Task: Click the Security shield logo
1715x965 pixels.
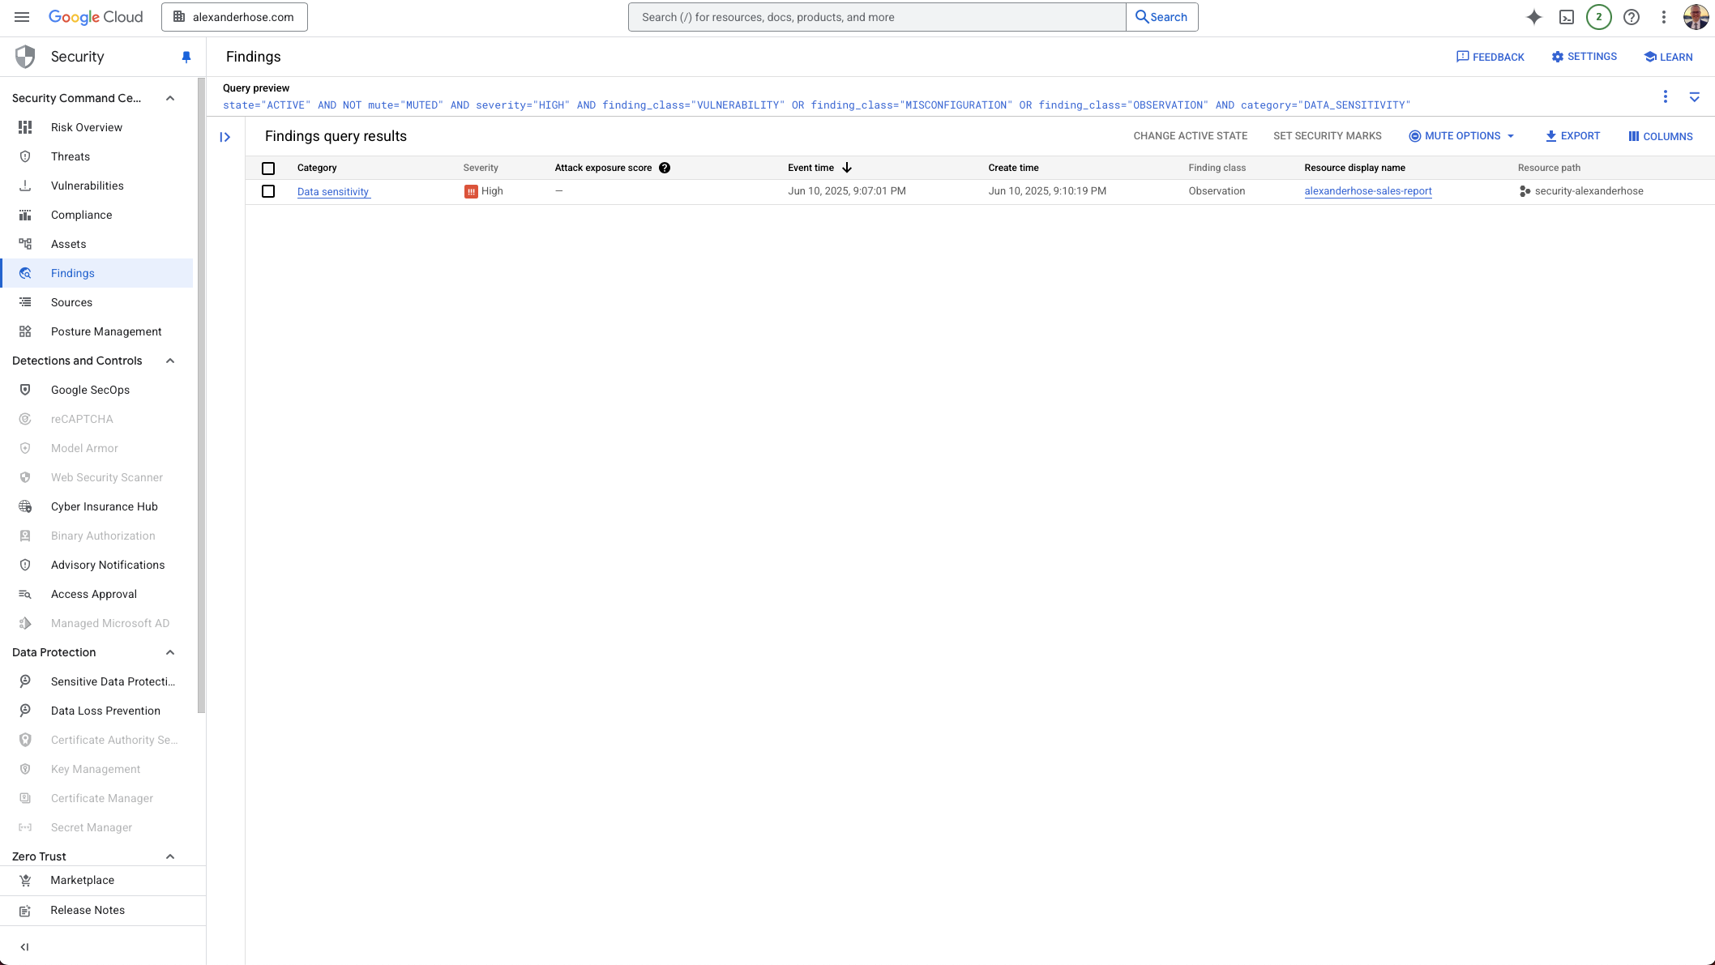Action: [x=25, y=57]
